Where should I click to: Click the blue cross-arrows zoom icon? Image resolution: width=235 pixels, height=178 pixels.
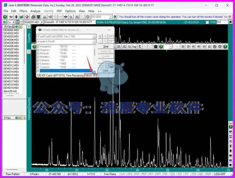pyautogui.click(x=66, y=17)
